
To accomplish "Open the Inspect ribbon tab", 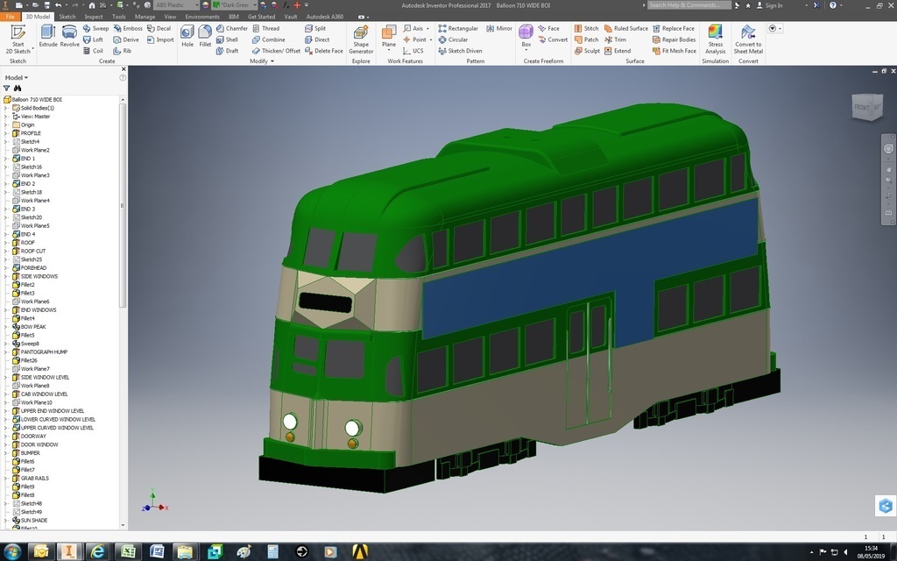I will coord(94,17).
